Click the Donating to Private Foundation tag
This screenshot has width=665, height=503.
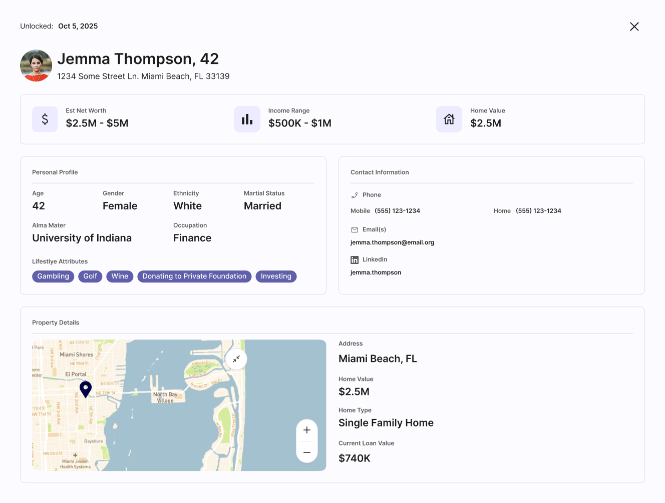194,276
